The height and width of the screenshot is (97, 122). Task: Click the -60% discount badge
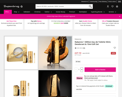(113, 53)
